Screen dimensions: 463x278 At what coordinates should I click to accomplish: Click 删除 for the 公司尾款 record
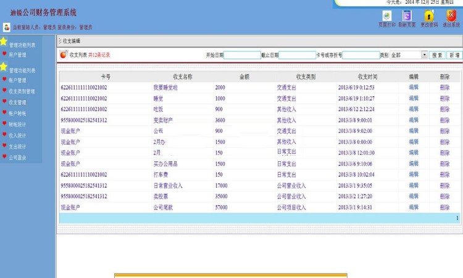444,208
